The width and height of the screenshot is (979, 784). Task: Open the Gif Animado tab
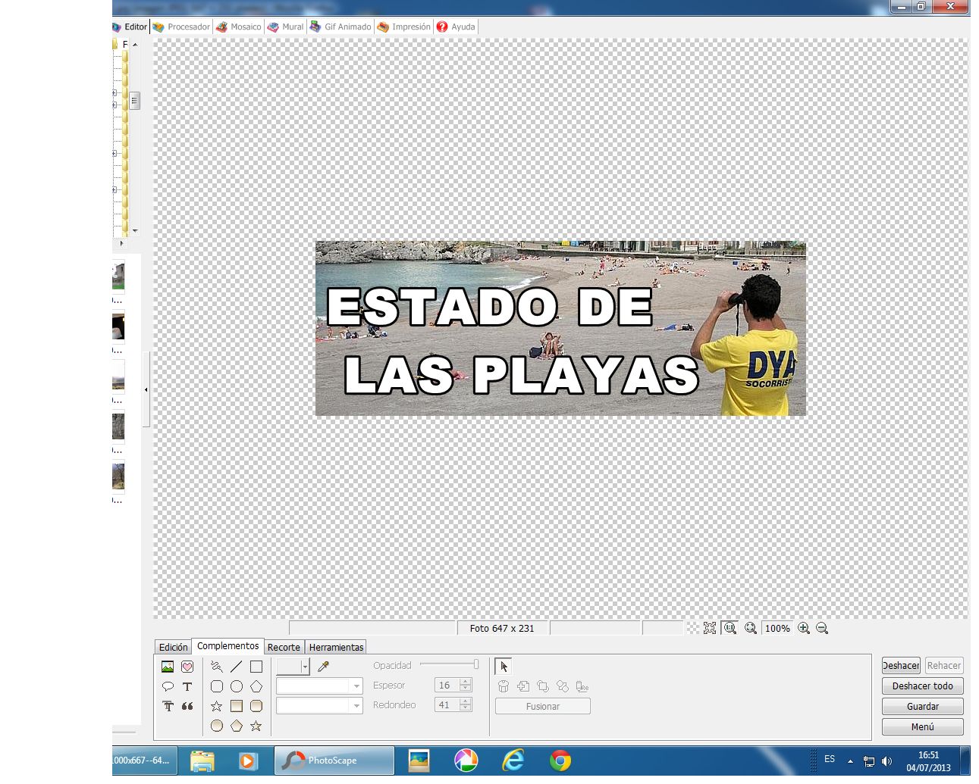coord(340,27)
